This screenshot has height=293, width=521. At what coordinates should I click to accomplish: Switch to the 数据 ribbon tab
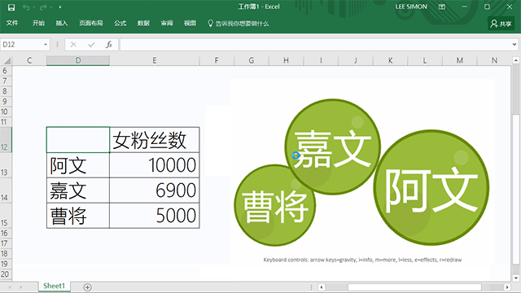(143, 23)
